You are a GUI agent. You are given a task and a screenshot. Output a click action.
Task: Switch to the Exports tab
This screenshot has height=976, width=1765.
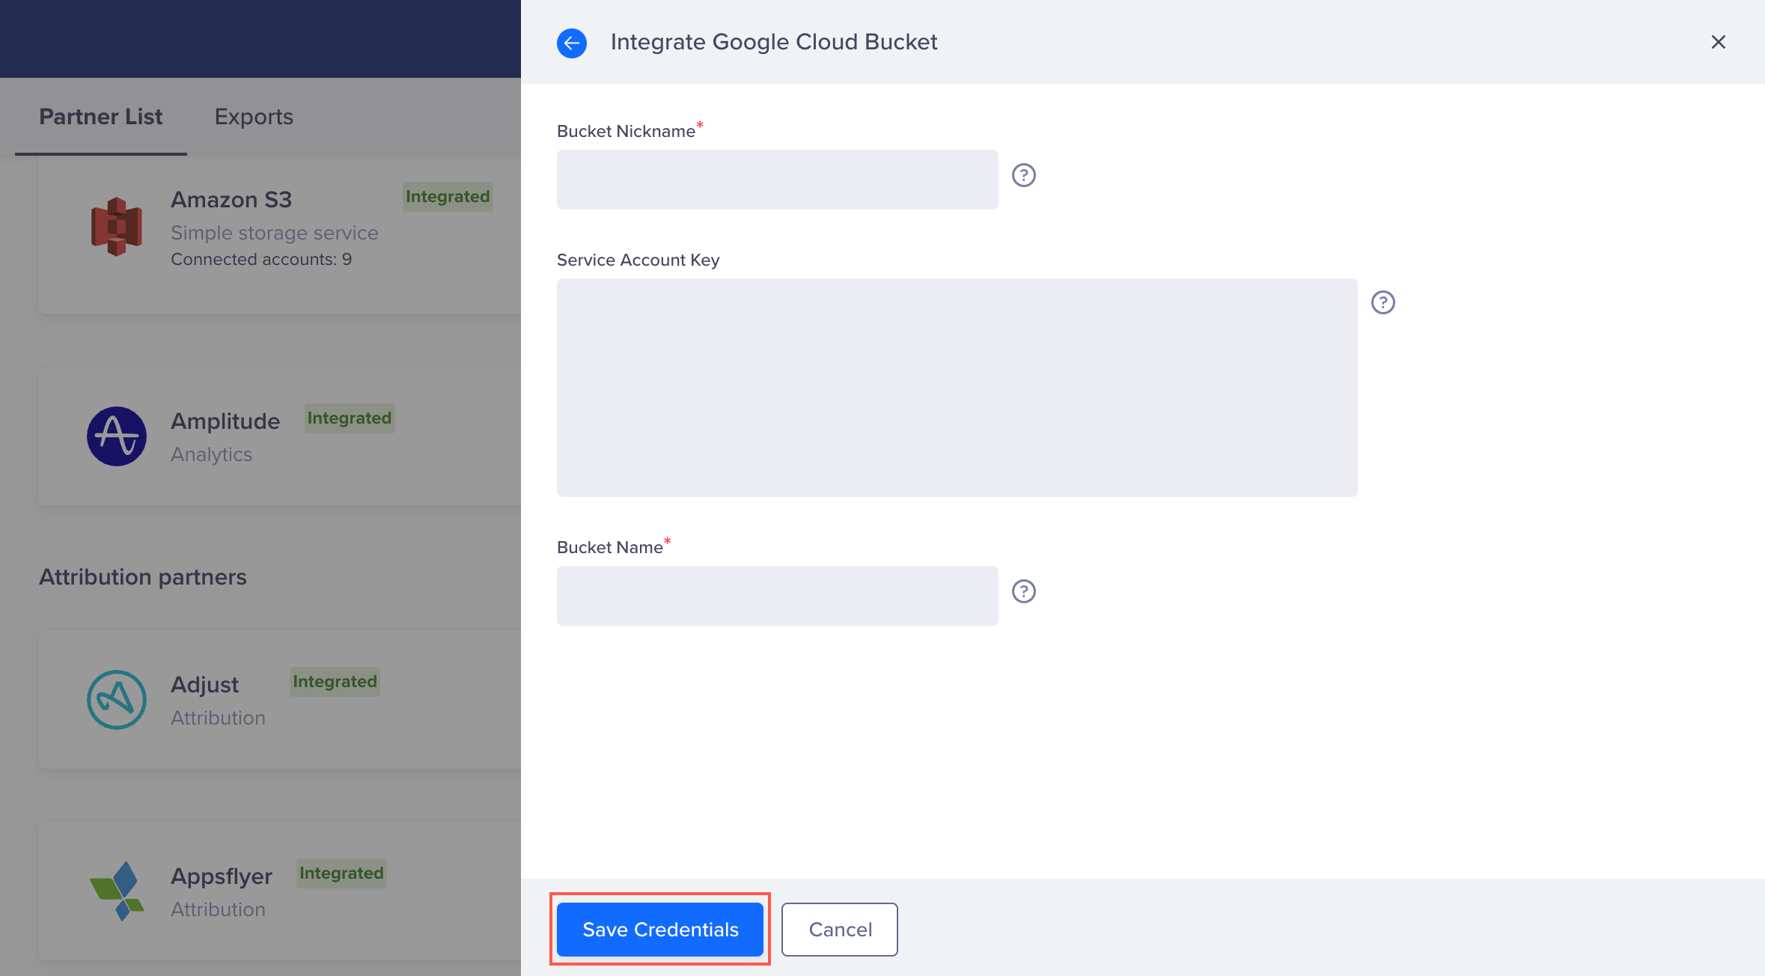pos(254,117)
